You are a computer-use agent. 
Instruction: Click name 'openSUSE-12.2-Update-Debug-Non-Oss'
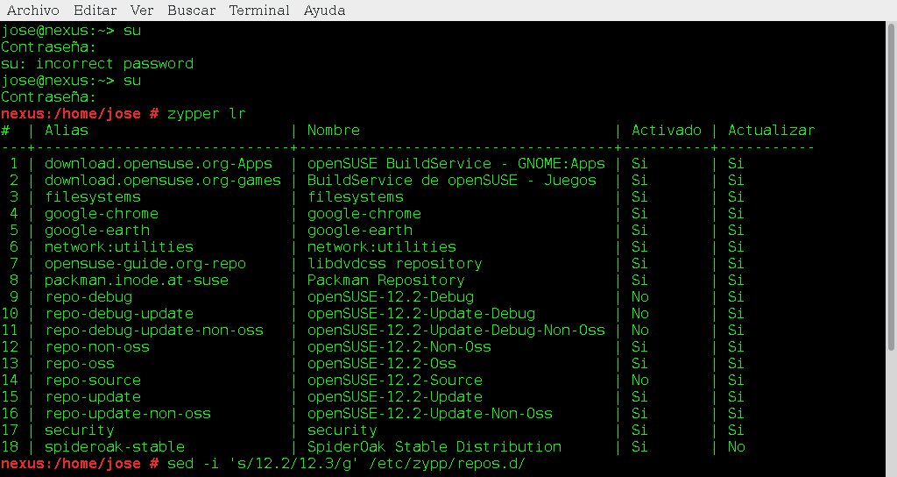pos(456,330)
